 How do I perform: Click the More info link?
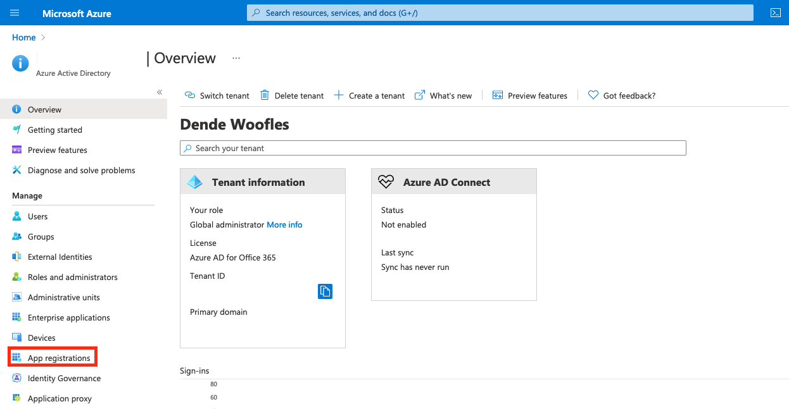click(x=284, y=224)
